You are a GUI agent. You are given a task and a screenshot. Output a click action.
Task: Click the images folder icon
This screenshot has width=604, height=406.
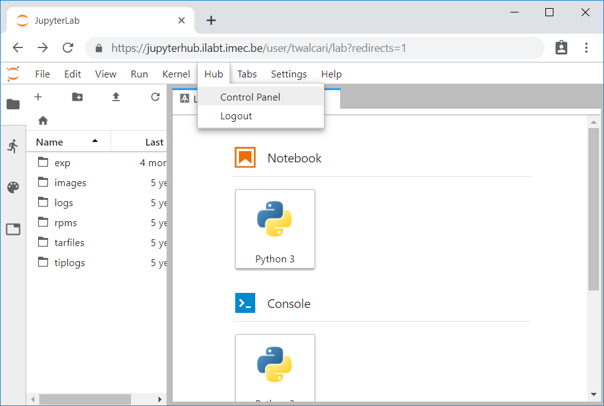pyautogui.click(x=43, y=182)
